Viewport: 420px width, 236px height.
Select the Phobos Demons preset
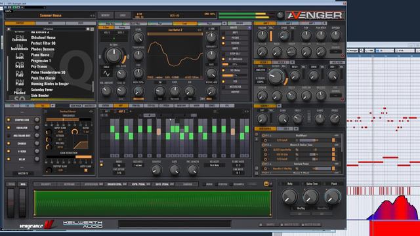(x=43, y=49)
